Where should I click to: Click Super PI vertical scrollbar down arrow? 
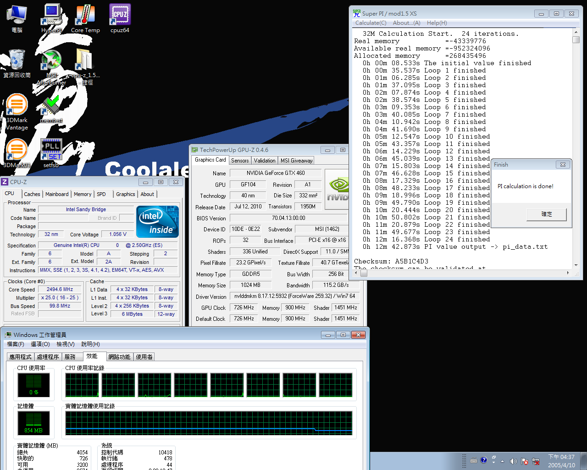[576, 265]
